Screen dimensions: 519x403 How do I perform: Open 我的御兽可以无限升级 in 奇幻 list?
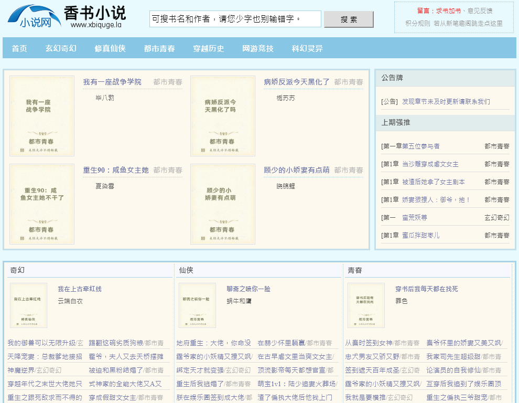(42, 343)
